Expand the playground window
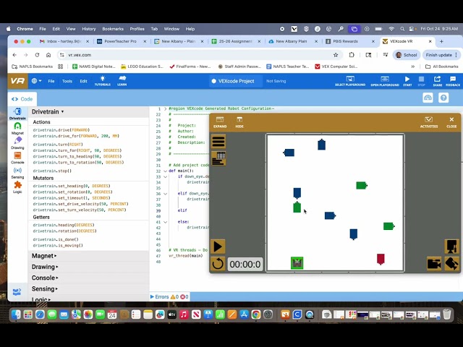The height and width of the screenshot is (347, 463). tap(220, 122)
